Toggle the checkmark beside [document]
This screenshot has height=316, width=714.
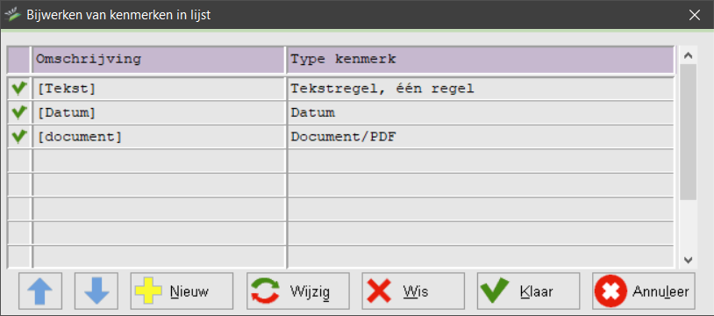click(x=18, y=136)
